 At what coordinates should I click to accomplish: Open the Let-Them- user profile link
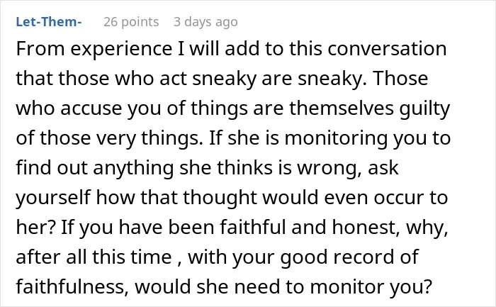click(x=49, y=21)
